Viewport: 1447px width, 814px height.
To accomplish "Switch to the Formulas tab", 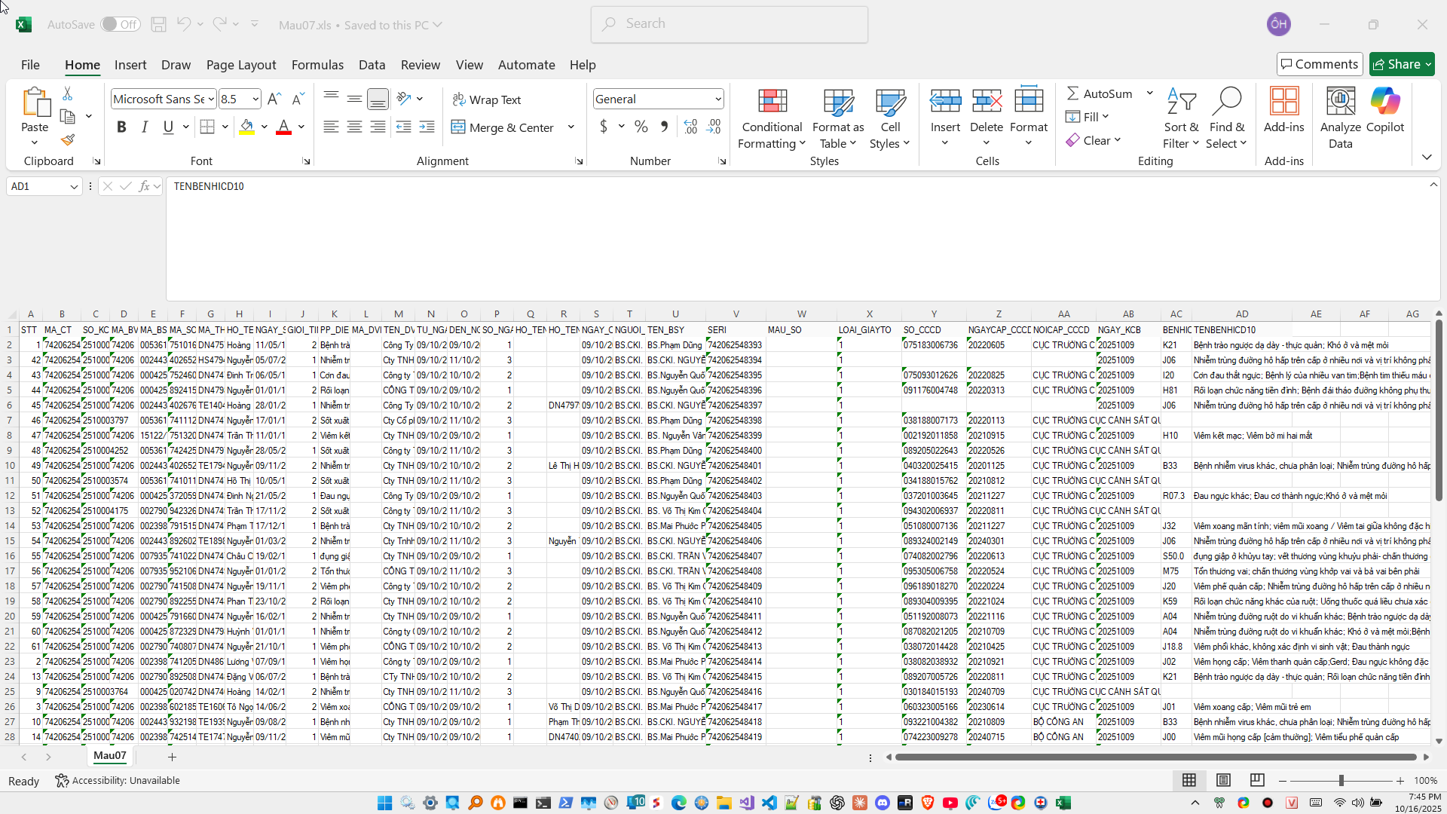I will (x=317, y=65).
